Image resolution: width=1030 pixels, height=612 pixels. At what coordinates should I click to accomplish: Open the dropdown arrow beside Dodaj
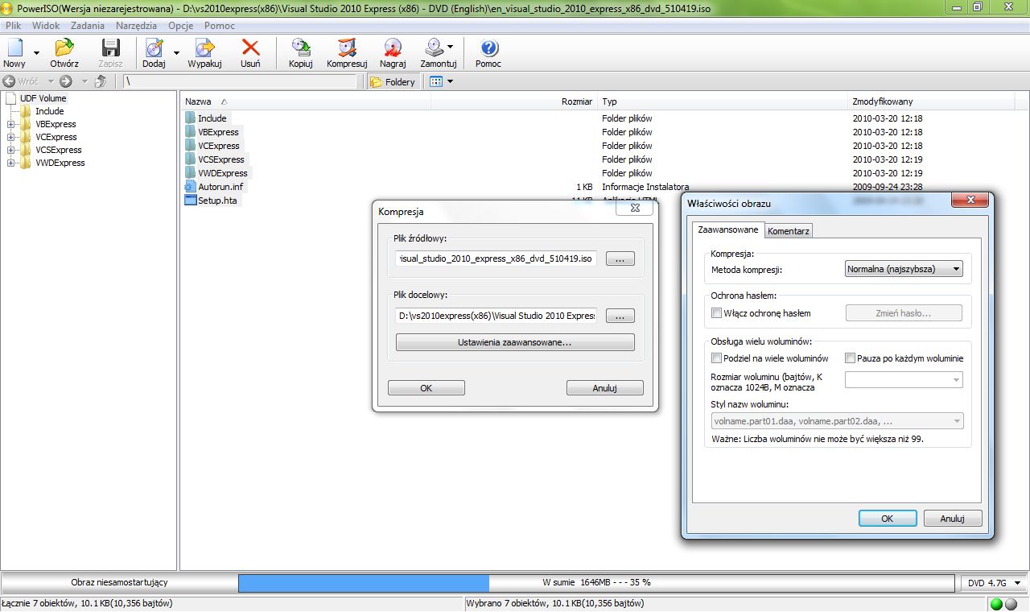(x=176, y=53)
